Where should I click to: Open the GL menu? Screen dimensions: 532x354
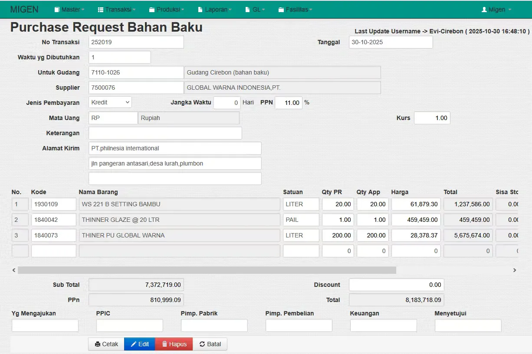click(255, 10)
